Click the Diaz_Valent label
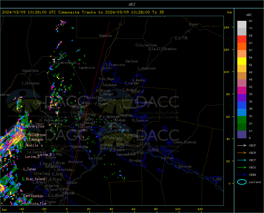This screenshot has width=264, height=213. click(35, 179)
